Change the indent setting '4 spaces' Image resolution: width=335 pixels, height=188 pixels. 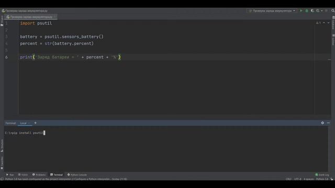point(309,179)
